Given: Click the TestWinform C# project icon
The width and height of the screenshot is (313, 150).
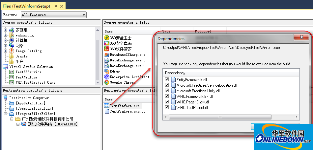Looking at the screenshot, I should click(12, 77).
